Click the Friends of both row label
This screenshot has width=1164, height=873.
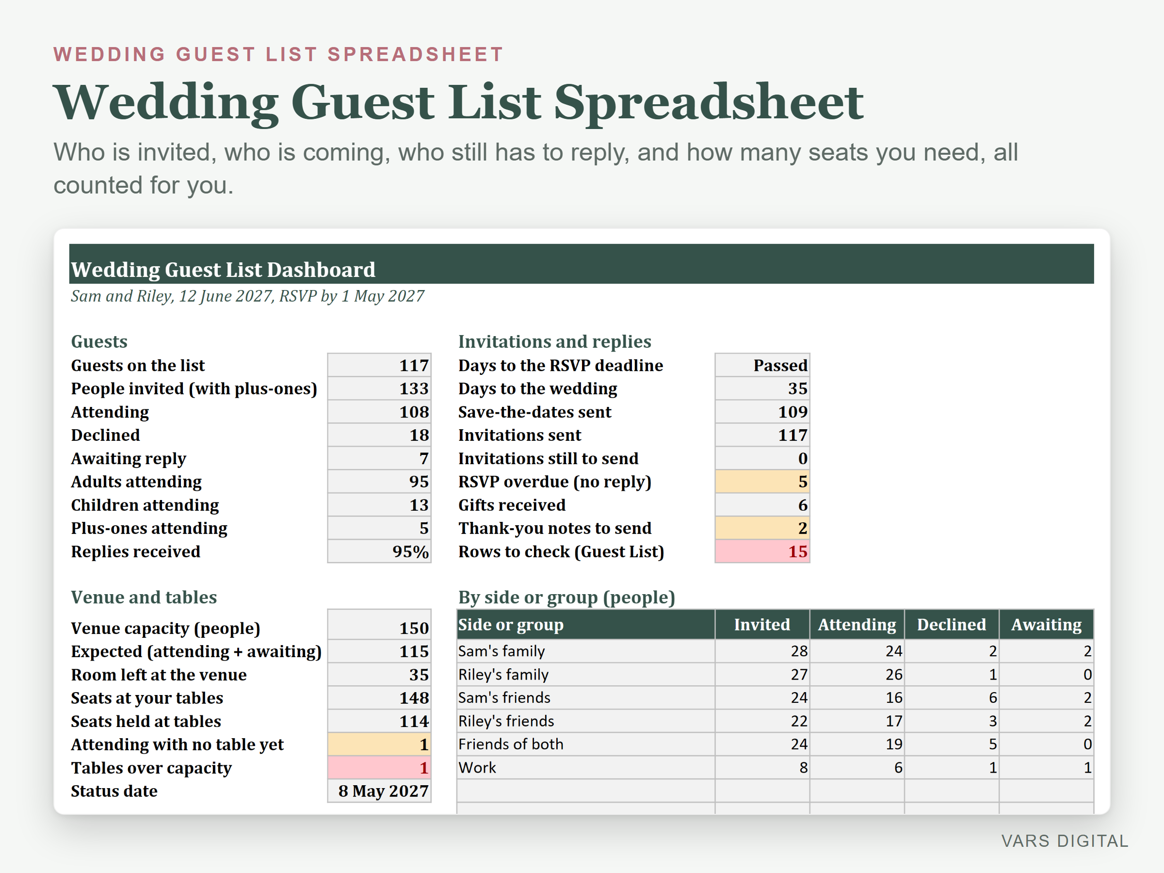(x=510, y=744)
